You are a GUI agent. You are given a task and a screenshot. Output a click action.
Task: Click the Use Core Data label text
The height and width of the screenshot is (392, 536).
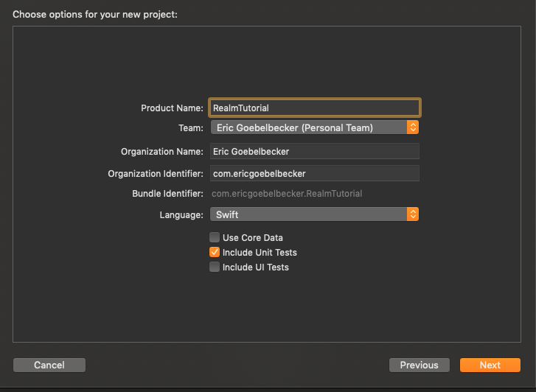(x=253, y=237)
